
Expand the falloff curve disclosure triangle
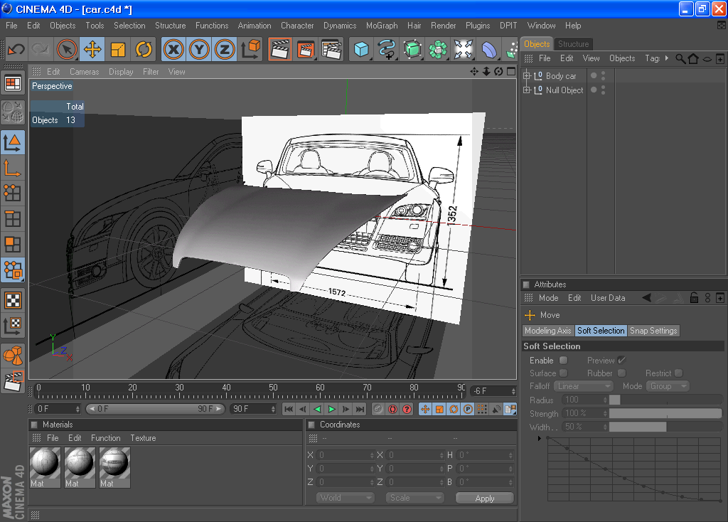[539, 438]
